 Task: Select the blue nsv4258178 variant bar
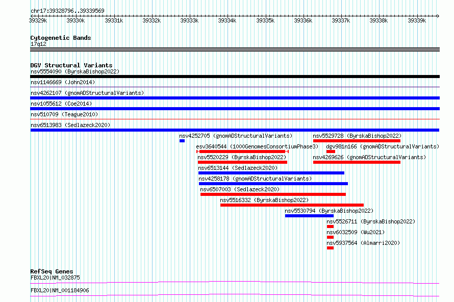point(273,184)
